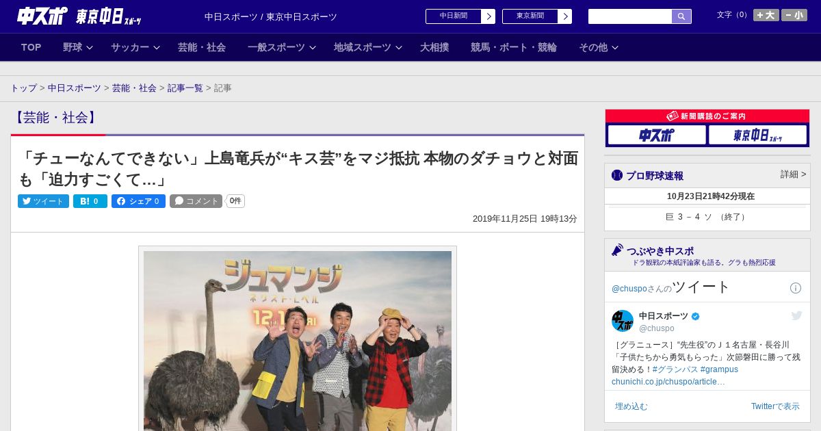
Task: Click the Tokyo Chunichi Sports header logo
Action: (x=108, y=16)
